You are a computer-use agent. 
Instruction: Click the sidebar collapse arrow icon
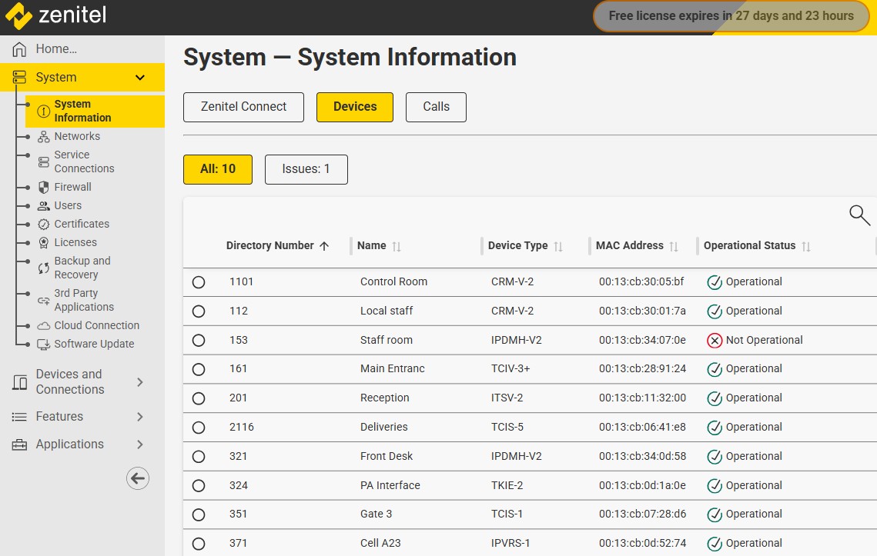138,478
